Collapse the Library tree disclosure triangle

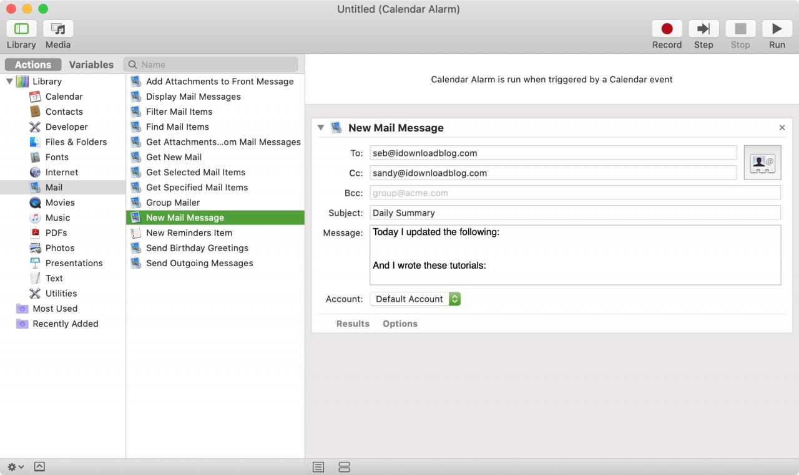pyautogui.click(x=9, y=81)
